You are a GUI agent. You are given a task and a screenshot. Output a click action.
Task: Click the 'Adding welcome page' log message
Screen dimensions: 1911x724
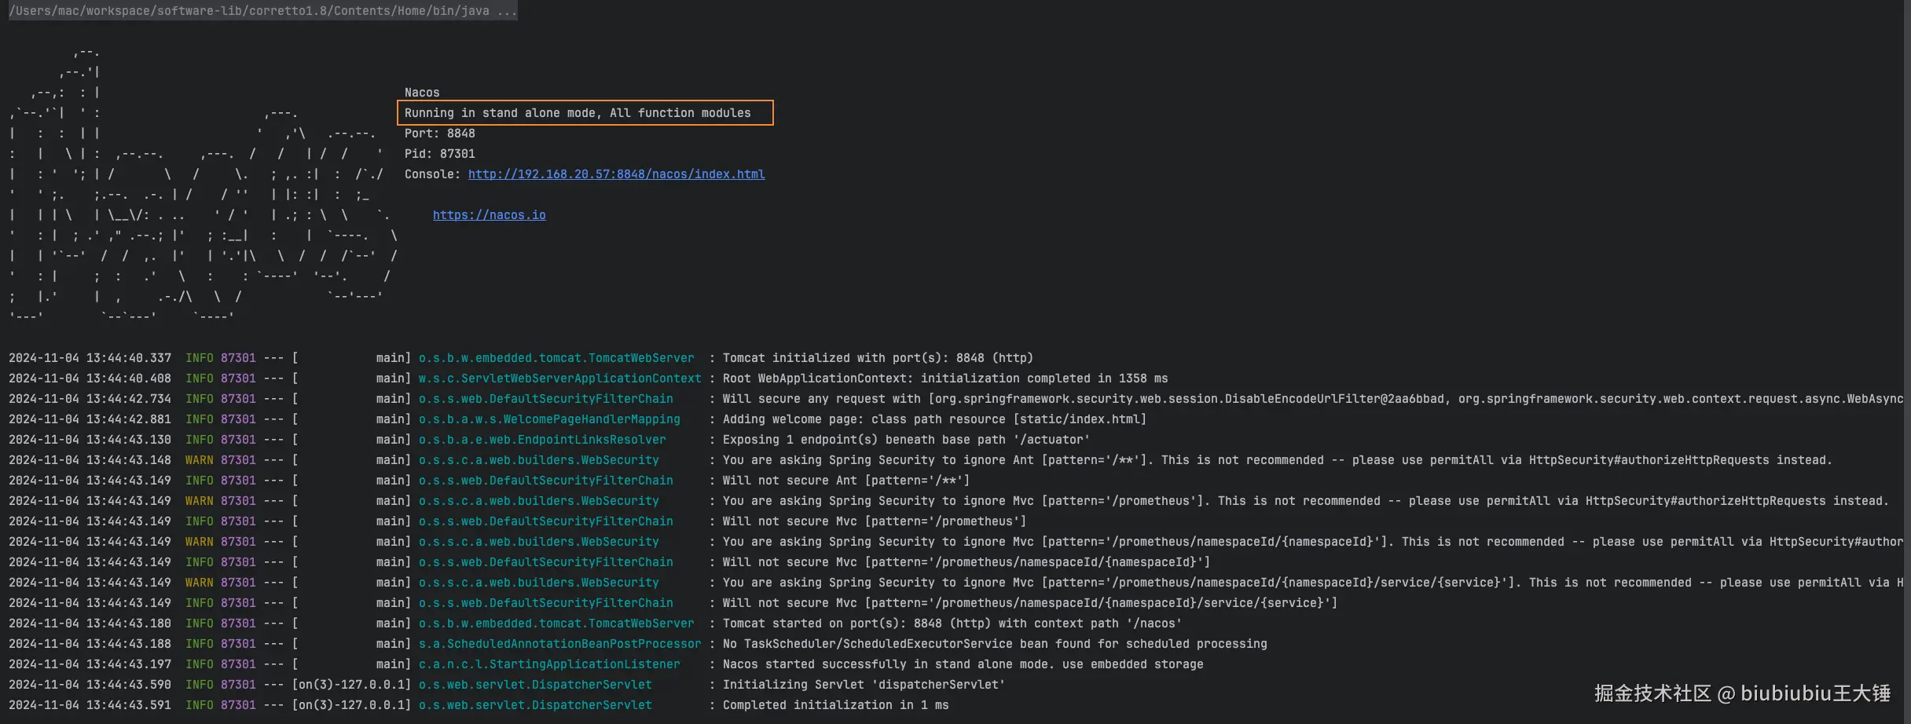(934, 419)
